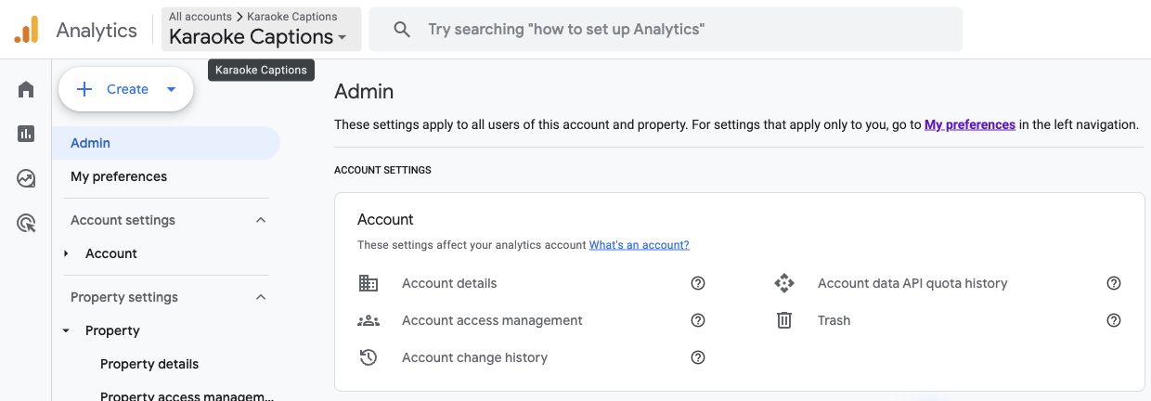Image resolution: width=1151 pixels, height=401 pixels.
Task: Open the Explore icon in the sidebar
Action: coord(26,178)
